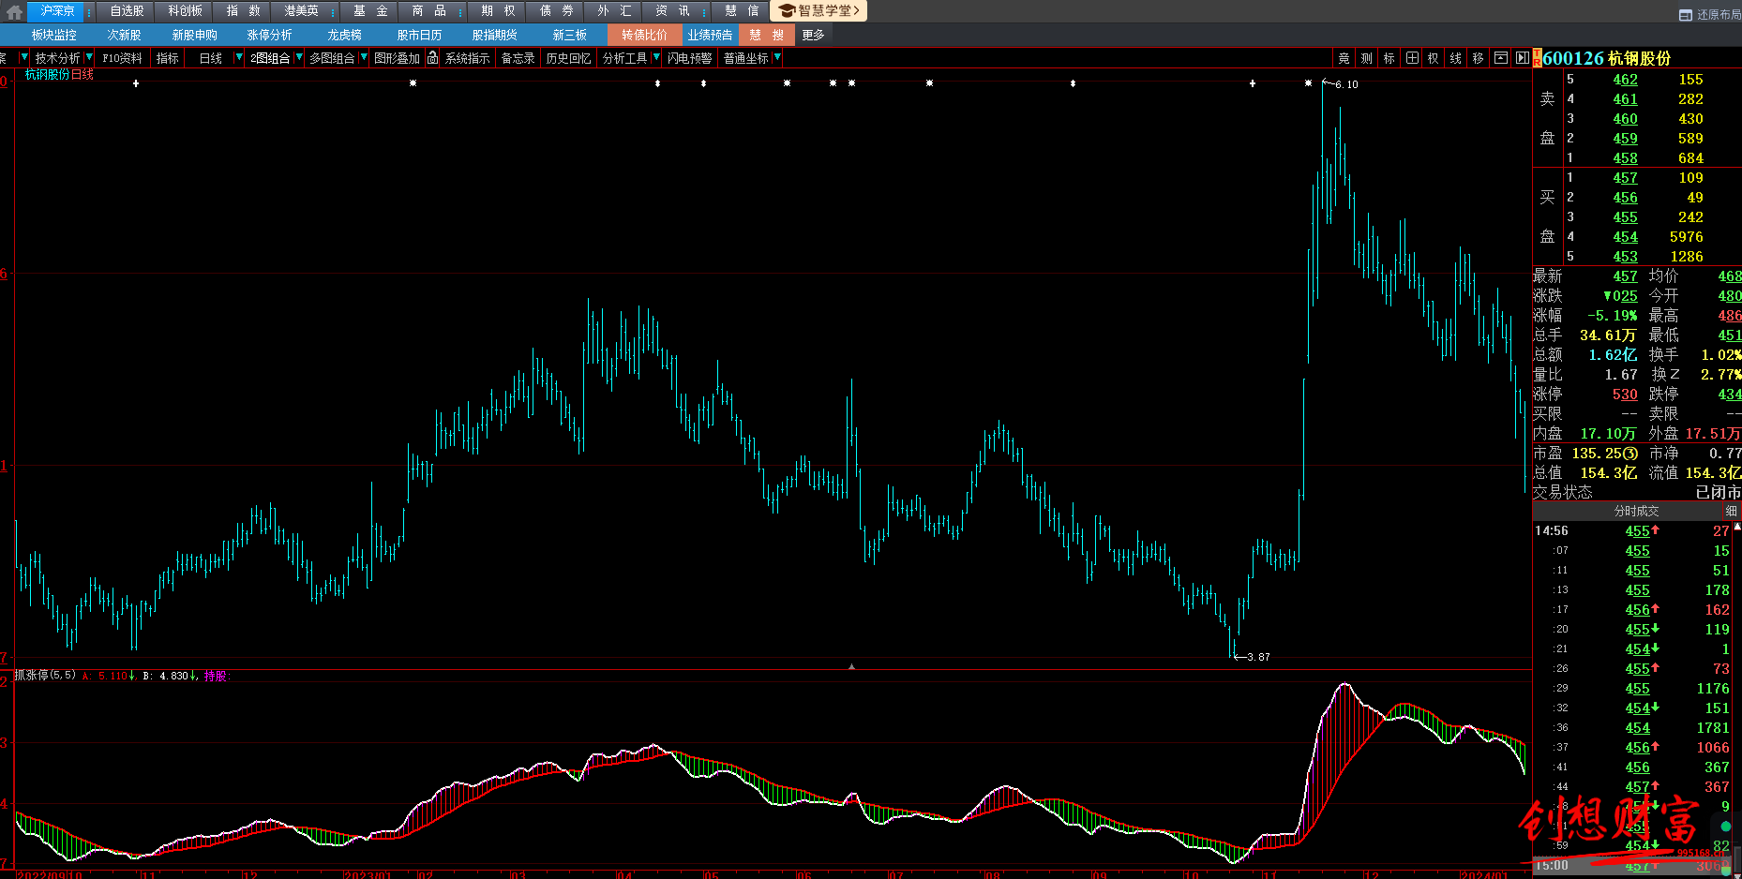The height and width of the screenshot is (879, 1742).
Task: Open the 商品 options dots
Action: click(460, 11)
